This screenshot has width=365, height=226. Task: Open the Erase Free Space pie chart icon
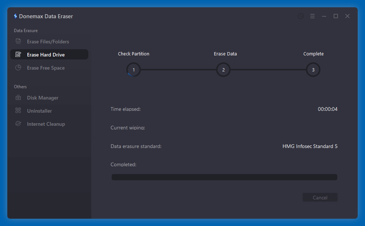[x=18, y=67]
